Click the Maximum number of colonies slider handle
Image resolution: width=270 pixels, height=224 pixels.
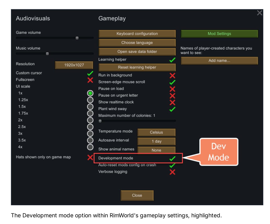point(100,121)
